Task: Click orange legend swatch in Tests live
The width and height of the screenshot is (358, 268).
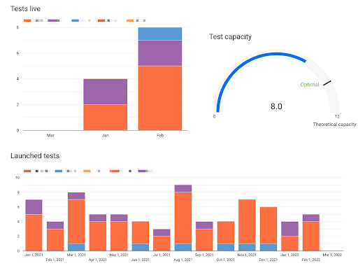Action: point(27,20)
